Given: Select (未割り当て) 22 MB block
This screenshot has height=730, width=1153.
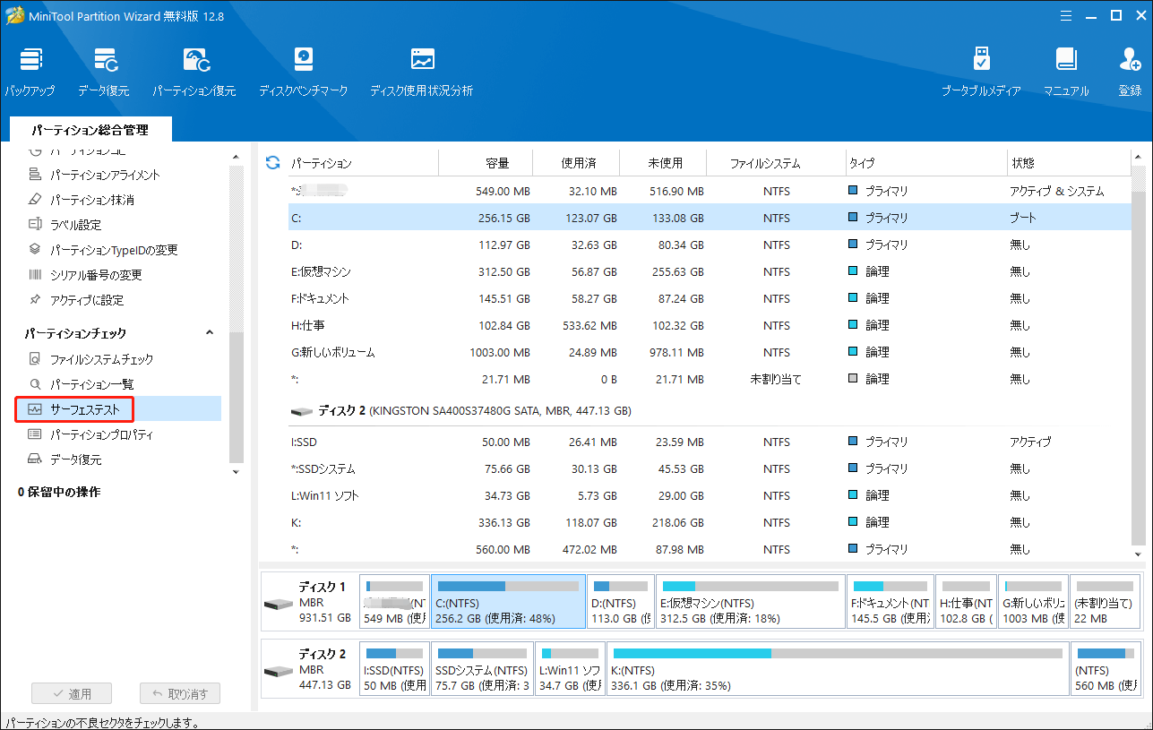Looking at the screenshot, I should click(x=1105, y=601).
